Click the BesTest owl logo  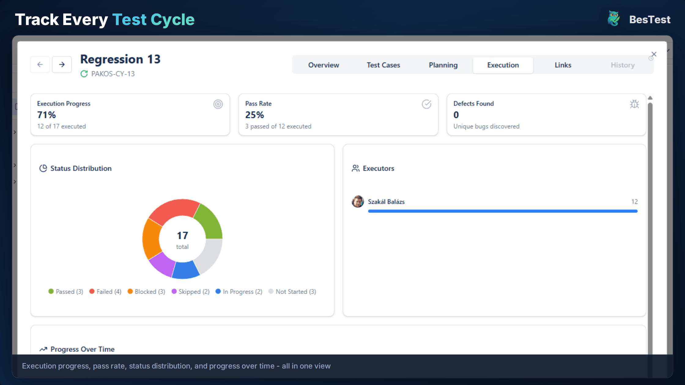[613, 18]
